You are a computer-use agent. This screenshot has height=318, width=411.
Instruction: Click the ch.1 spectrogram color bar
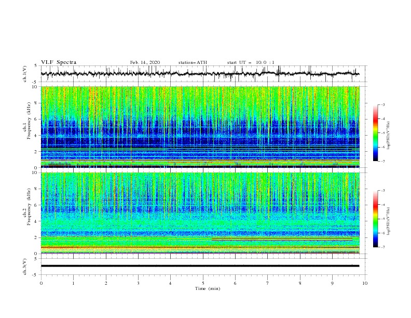(x=376, y=133)
